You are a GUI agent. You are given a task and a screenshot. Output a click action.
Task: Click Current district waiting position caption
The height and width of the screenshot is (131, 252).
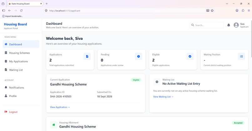coord(217,65)
